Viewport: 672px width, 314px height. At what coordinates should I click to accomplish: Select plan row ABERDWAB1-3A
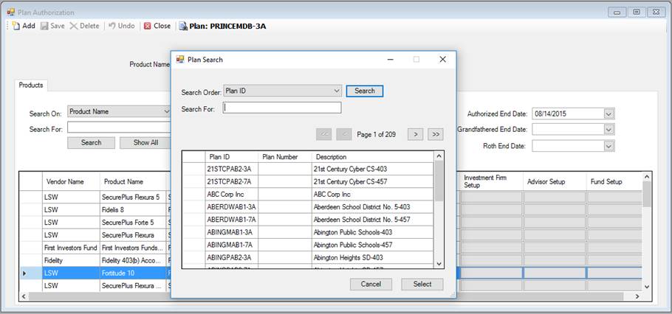tap(308, 207)
